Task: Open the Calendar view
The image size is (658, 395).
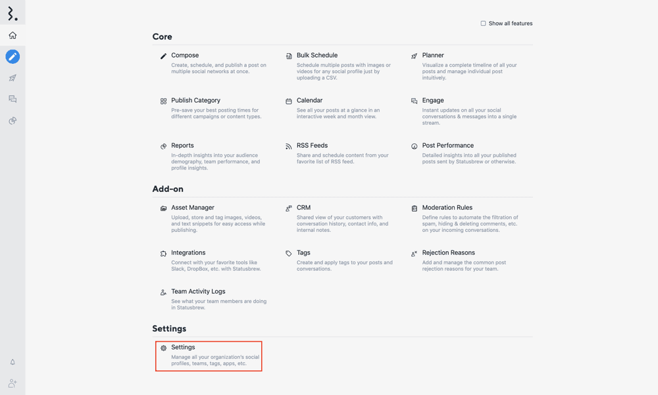Action: [309, 101]
